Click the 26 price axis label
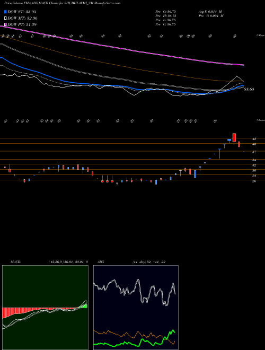The width and height of the screenshot is (265, 350). (254, 181)
